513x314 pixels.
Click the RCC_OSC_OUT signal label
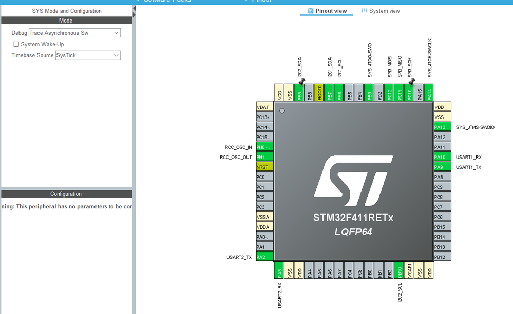pos(236,157)
